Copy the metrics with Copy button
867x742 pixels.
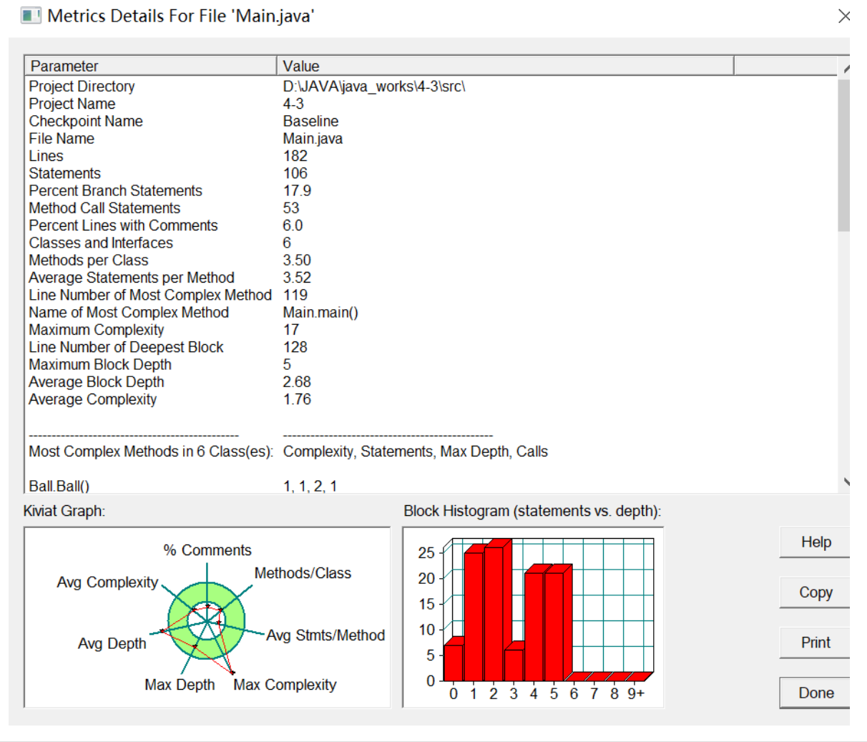[815, 592]
